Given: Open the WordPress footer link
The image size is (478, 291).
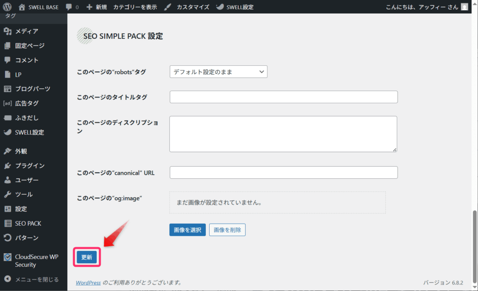Looking at the screenshot, I should point(88,283).
